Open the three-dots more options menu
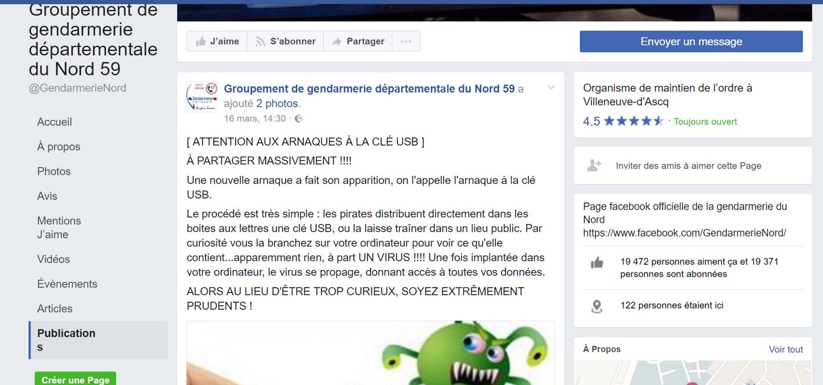Viewport: 823px width, 385px height. pos(406,42)
